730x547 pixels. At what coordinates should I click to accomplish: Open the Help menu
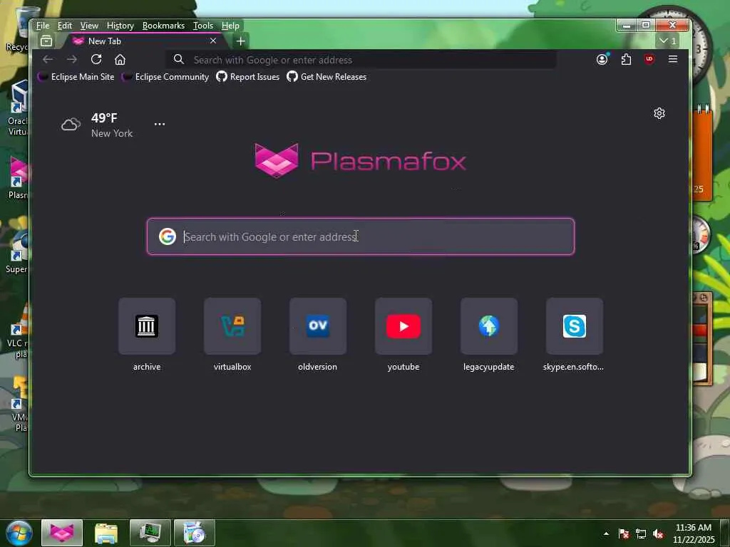pyautogui.click(x=230, y=26)
